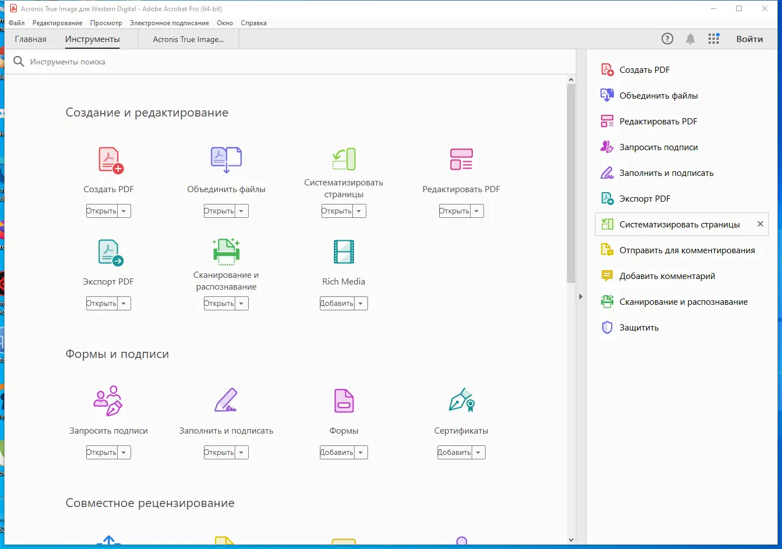Click Открыть button under Заполнить и подписать
This screenshot has width=782, height=549.
click(x=219, y=453)
